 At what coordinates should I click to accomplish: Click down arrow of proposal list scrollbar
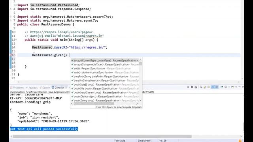tap(141, 100)
